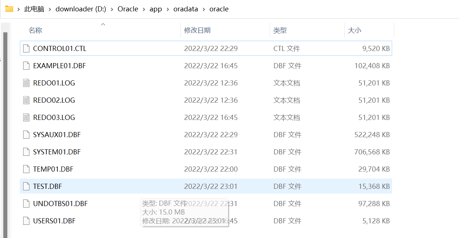
Task: Click the ascending sort arrow above 名称
Action: pos(103,24)
